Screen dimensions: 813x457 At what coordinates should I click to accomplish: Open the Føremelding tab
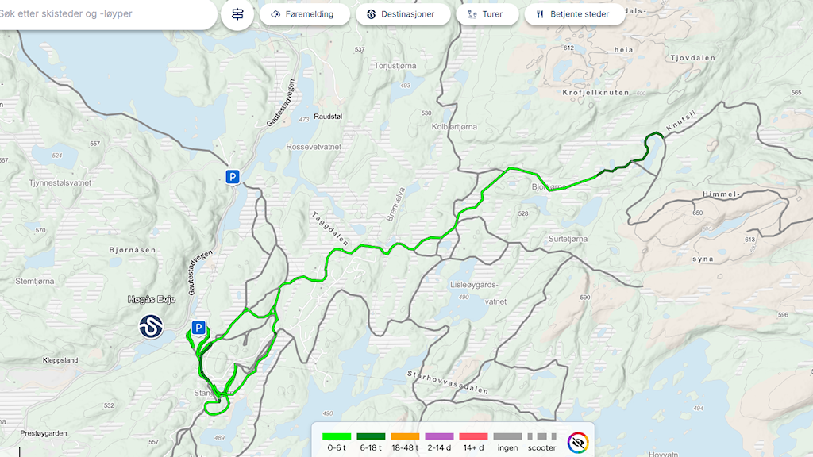(304, 14)
